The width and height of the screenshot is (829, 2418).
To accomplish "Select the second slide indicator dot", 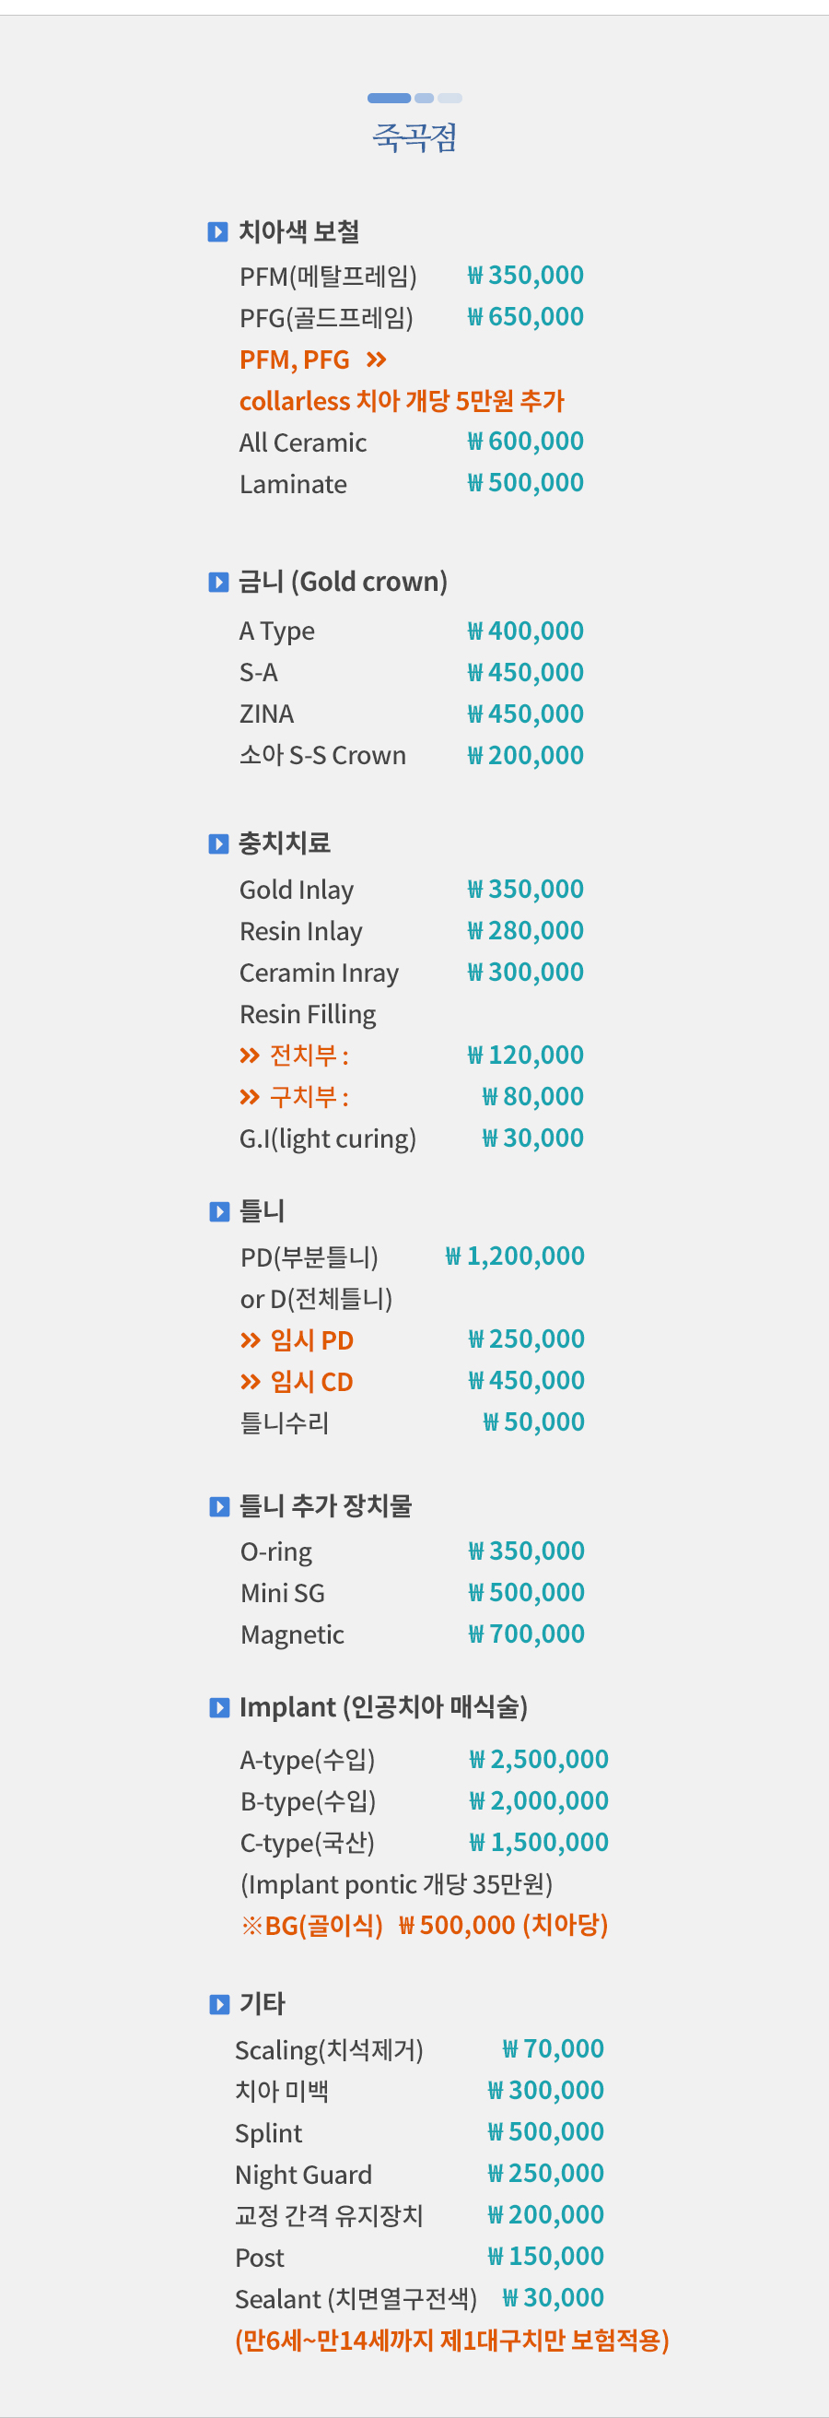I will (x=424, y=99).
